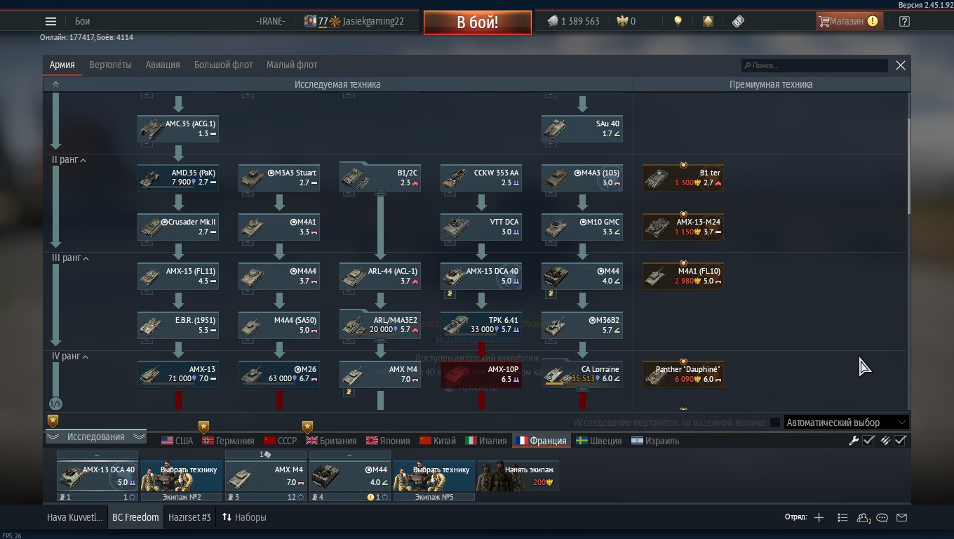Choose a vehicle for Экипаж №5
The image size is (954, 539).
(x=434, y=476)
